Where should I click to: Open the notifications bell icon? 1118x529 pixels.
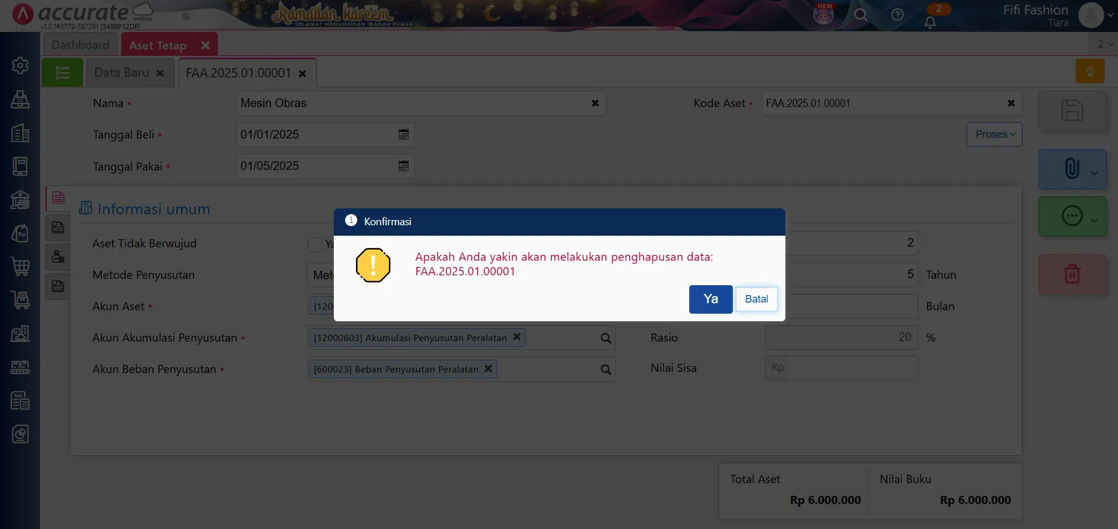coord(930,22)
